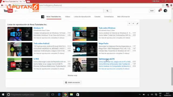Image resolution: width=173 pixels, height=97 pixels.
Task: Click the browser extension icon beside star
Action: coord(167,5)
